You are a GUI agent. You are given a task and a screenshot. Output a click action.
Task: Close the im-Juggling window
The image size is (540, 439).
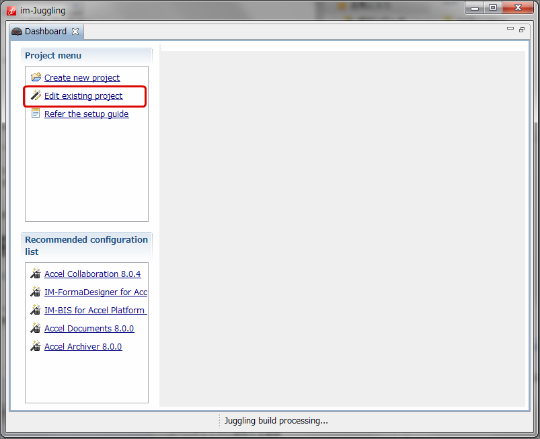coord(518,8)
